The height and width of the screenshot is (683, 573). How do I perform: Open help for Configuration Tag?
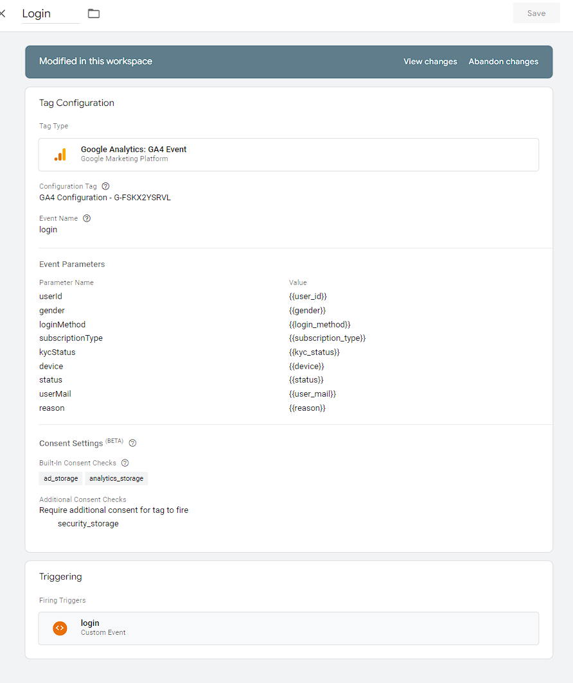point(105,186)
